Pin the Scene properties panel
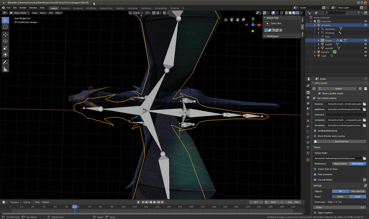 click(366, 79)
